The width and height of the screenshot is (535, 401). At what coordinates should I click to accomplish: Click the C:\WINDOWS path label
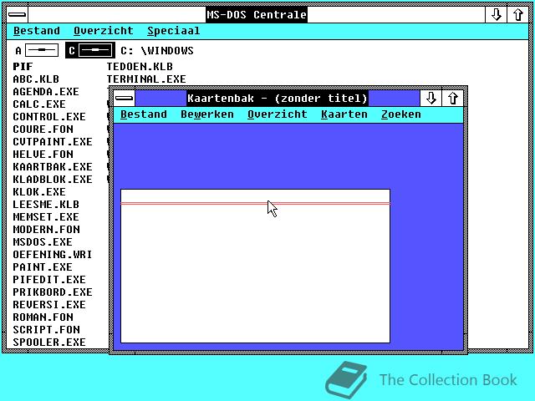point(157,51)
